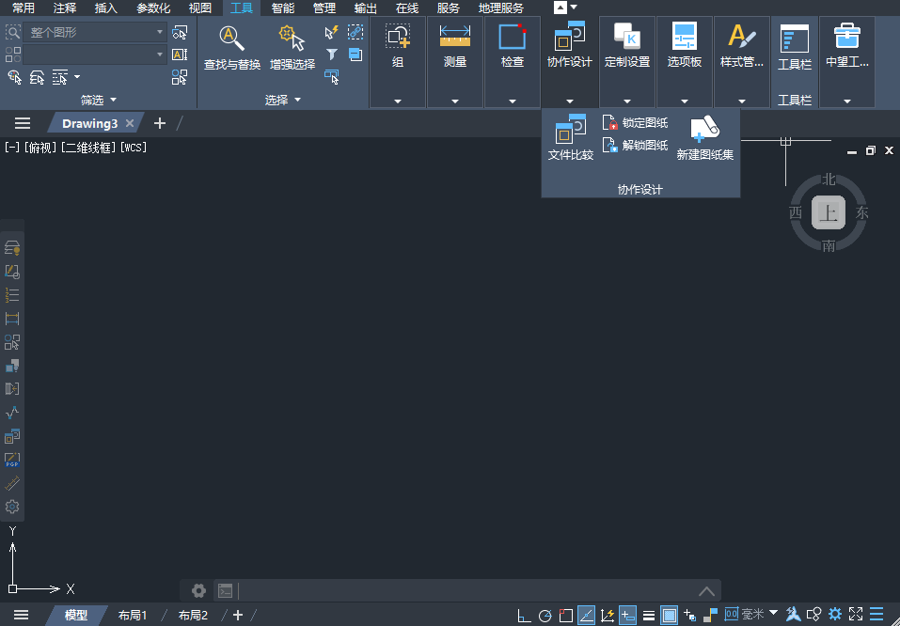
Task: Switch to the 地理服务 ribbon tab
Action: (501, 8)
